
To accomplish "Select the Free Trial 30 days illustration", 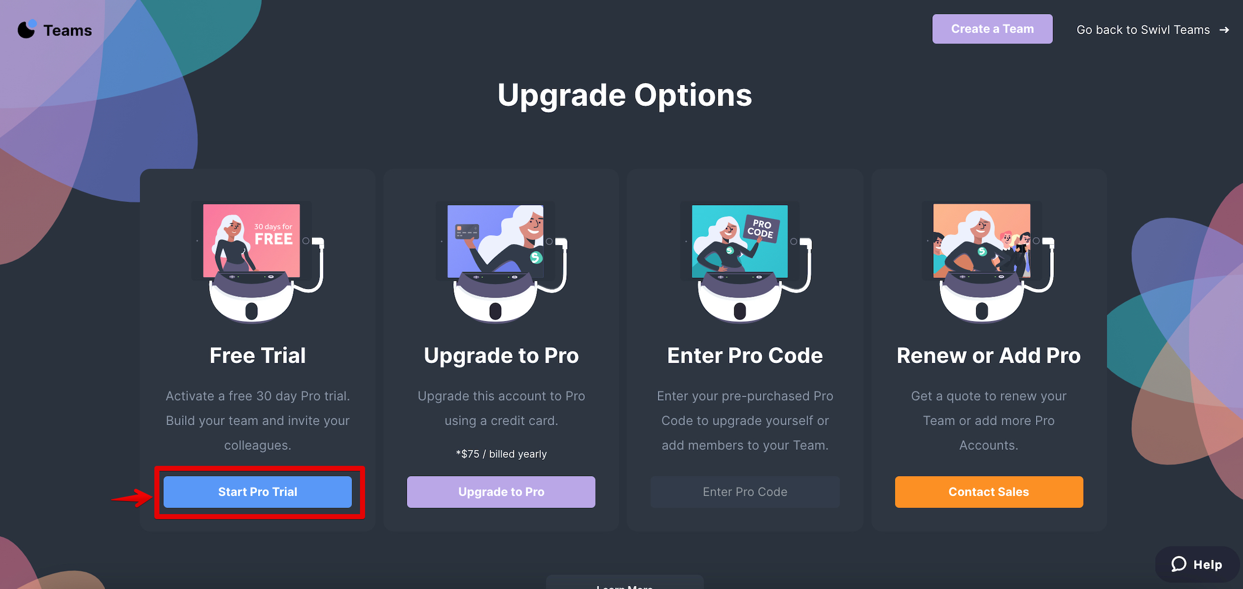I will pos(257,261).
